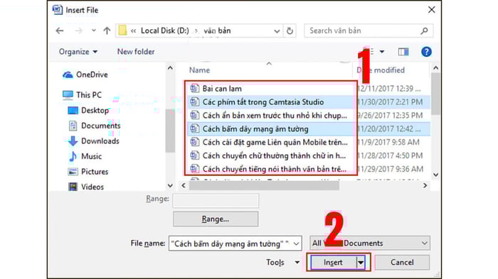Open the Desktop folder
Screen dimensions: 498x279
[95, 110]
